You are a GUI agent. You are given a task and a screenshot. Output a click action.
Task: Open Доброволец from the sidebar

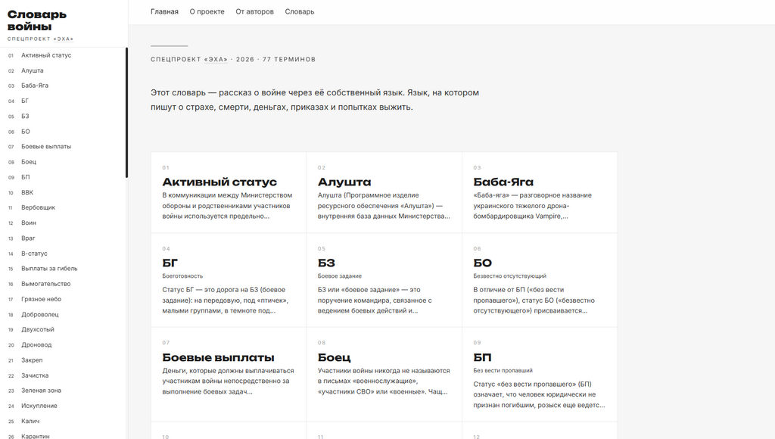[39, 314]
